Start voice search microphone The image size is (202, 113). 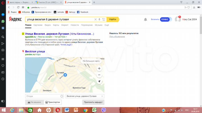[99, 20]
